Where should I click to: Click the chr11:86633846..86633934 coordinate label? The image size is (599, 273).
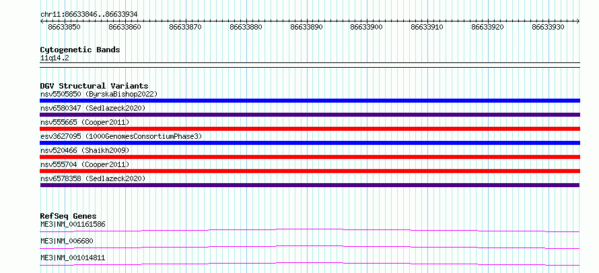[89, 15]
